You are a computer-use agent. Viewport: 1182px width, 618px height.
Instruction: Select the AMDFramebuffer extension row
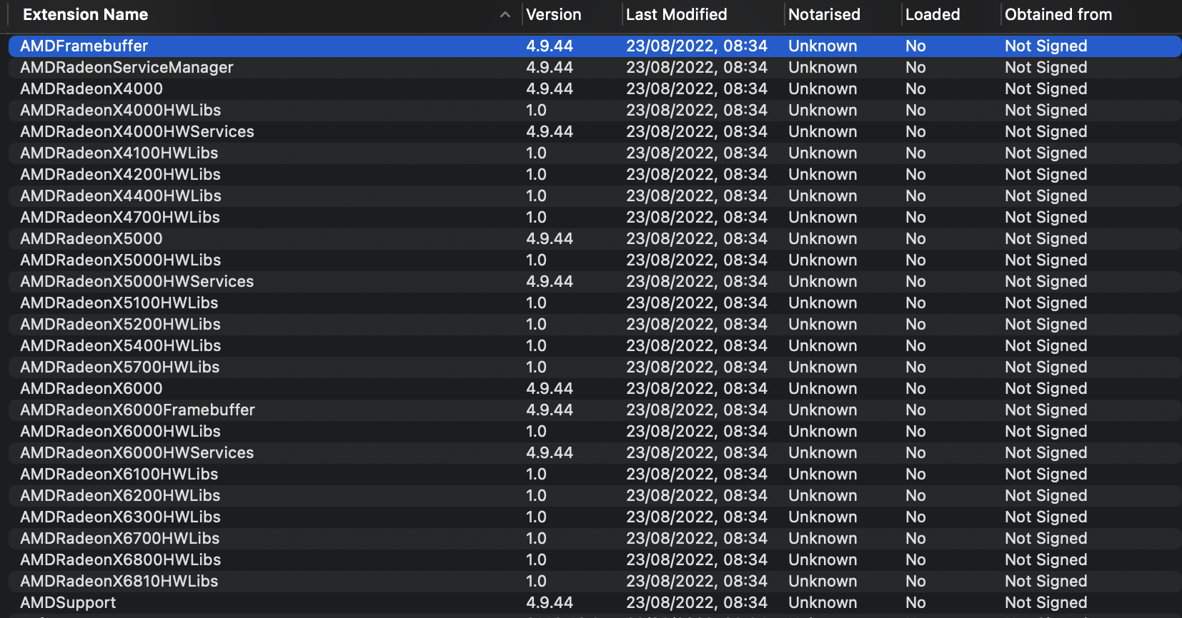[x=595, y=46]
